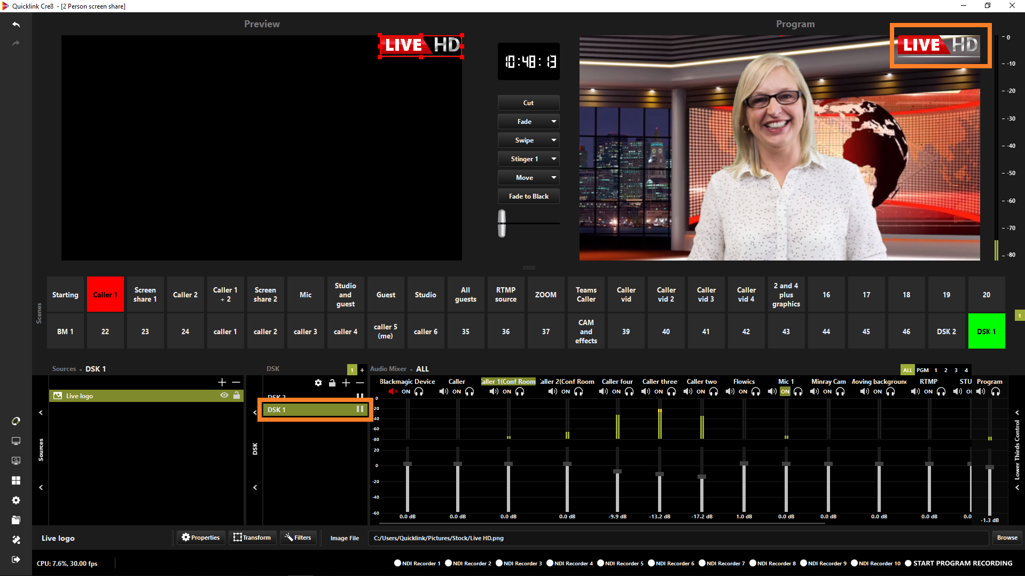The image size is (1025, 576).
Task: Open the Swipe transition dropdown arrow
Action: [x=554, y=140]
